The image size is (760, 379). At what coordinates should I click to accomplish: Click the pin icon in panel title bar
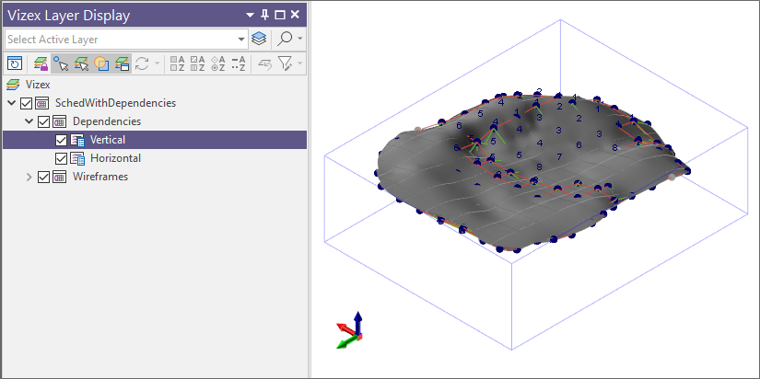pyautogui.click(x=265, y=15)
